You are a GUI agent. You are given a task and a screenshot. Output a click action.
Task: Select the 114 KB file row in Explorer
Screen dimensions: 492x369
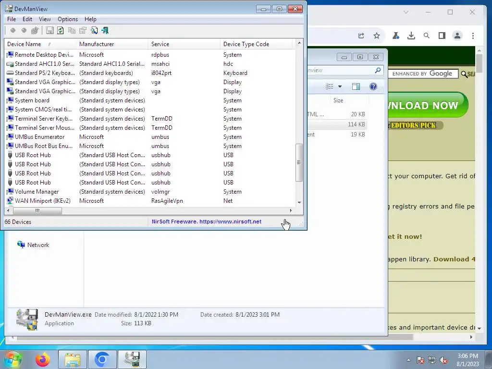[337, 124]
